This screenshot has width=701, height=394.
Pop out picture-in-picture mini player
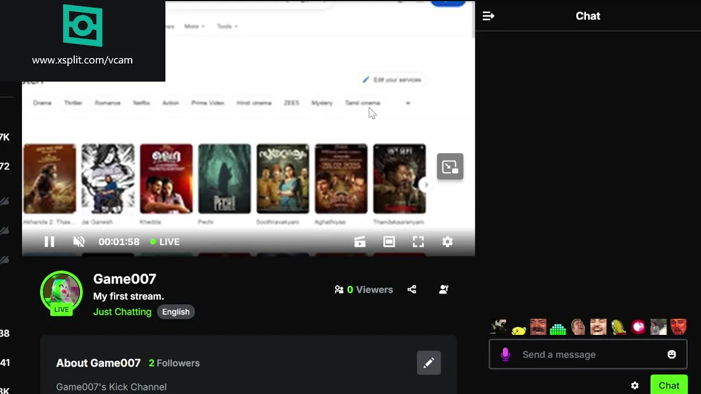coord(450,166)
